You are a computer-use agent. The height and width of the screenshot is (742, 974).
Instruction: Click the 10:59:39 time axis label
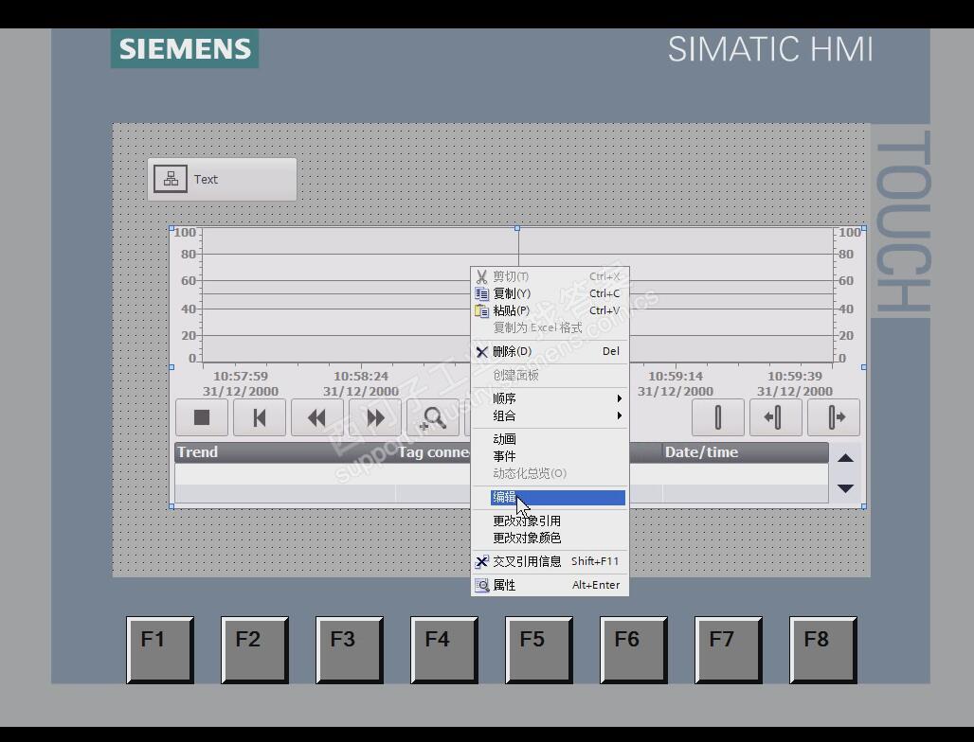[795, 376]
